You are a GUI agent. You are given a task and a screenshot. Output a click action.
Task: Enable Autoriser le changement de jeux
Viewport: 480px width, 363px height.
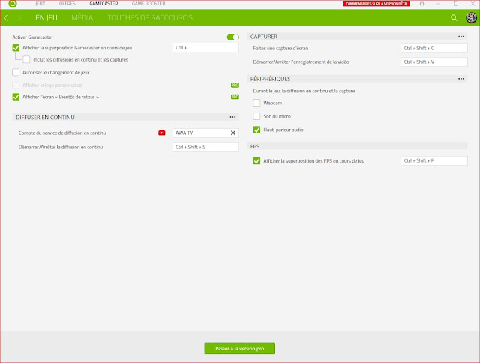pyautogui.click(x=16, y=72)
